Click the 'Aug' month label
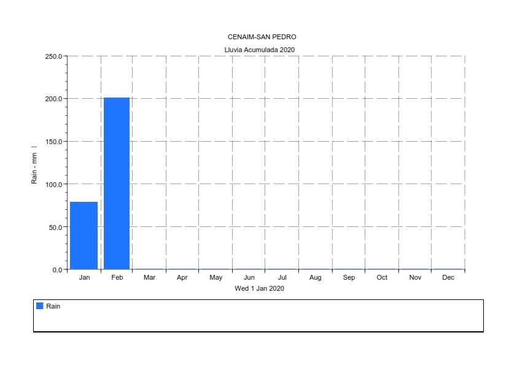This screenshot has width=517, height=365. [315, 278]
